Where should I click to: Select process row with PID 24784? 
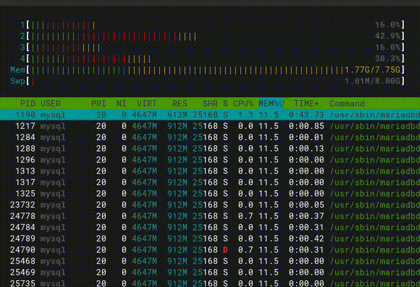click(210, 227)
